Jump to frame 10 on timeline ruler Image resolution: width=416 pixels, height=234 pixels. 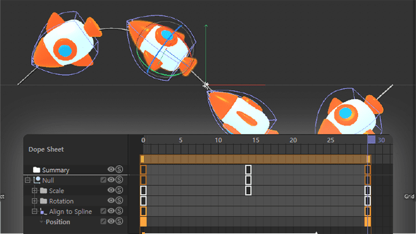point(218,140)
